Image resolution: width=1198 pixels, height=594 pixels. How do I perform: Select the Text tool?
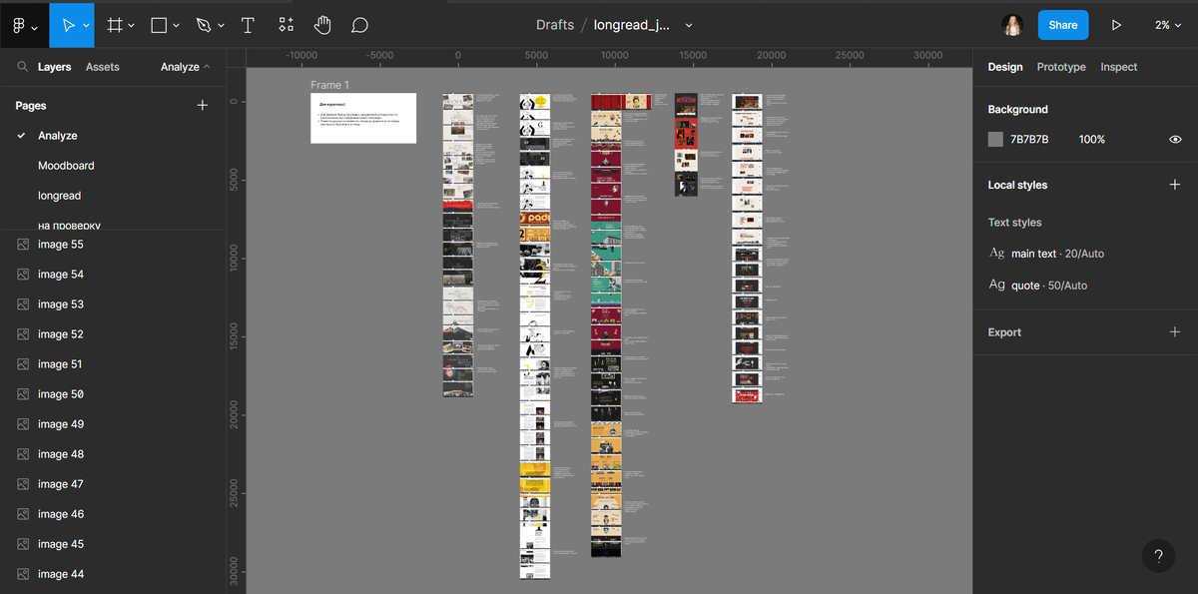pyautogui.click(x=248, y=24)
